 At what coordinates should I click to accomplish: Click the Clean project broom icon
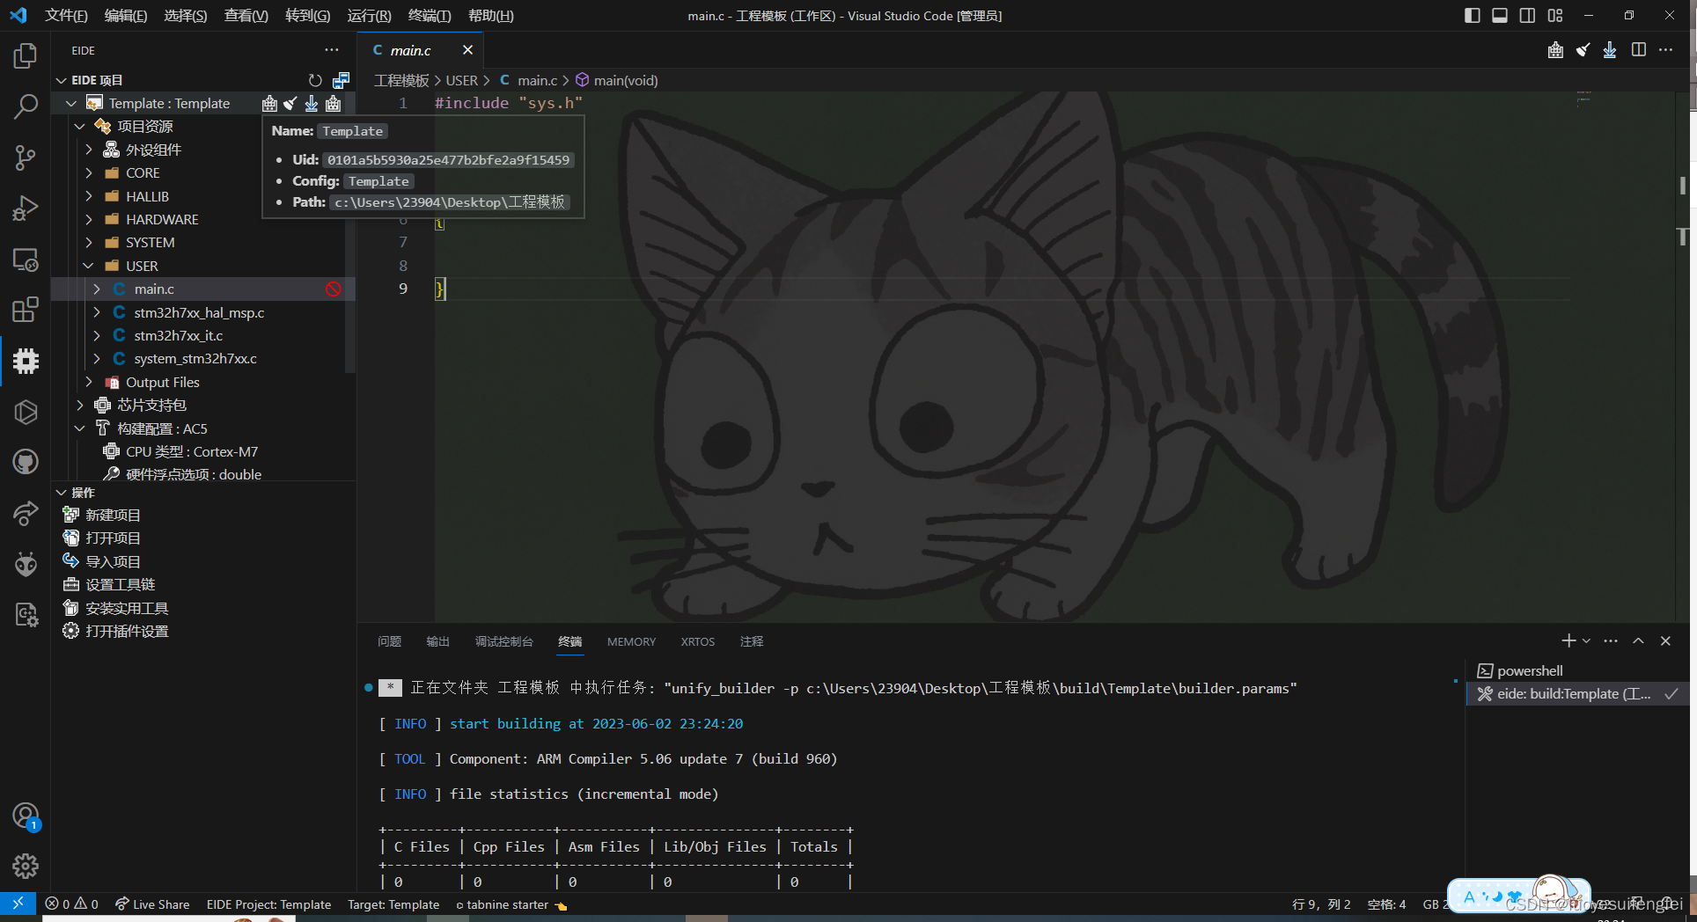pos(290,103)
